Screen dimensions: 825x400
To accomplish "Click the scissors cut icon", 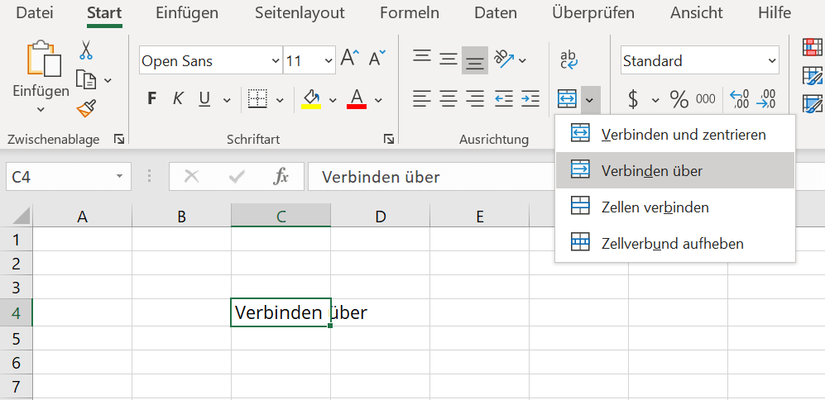I will tap(85, 50).
